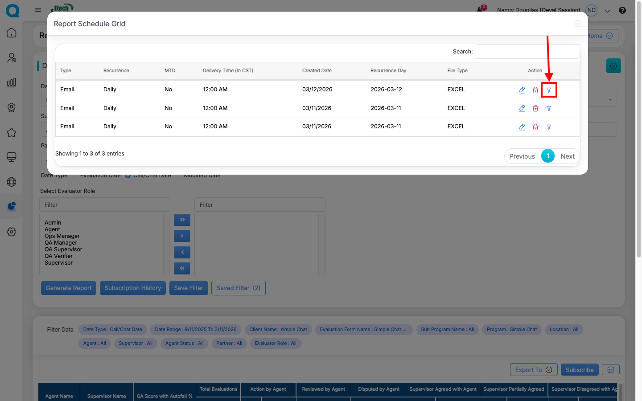The height and width of the screenshot is (401, 642).
Task: Open the help question mark icon
Action: tap(622, 10)
